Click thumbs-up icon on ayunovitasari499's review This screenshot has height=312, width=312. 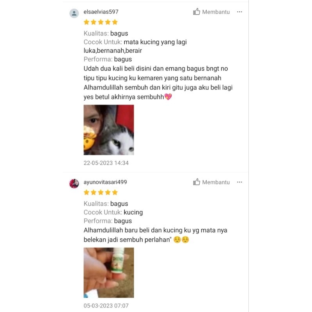tap(197, 182)
